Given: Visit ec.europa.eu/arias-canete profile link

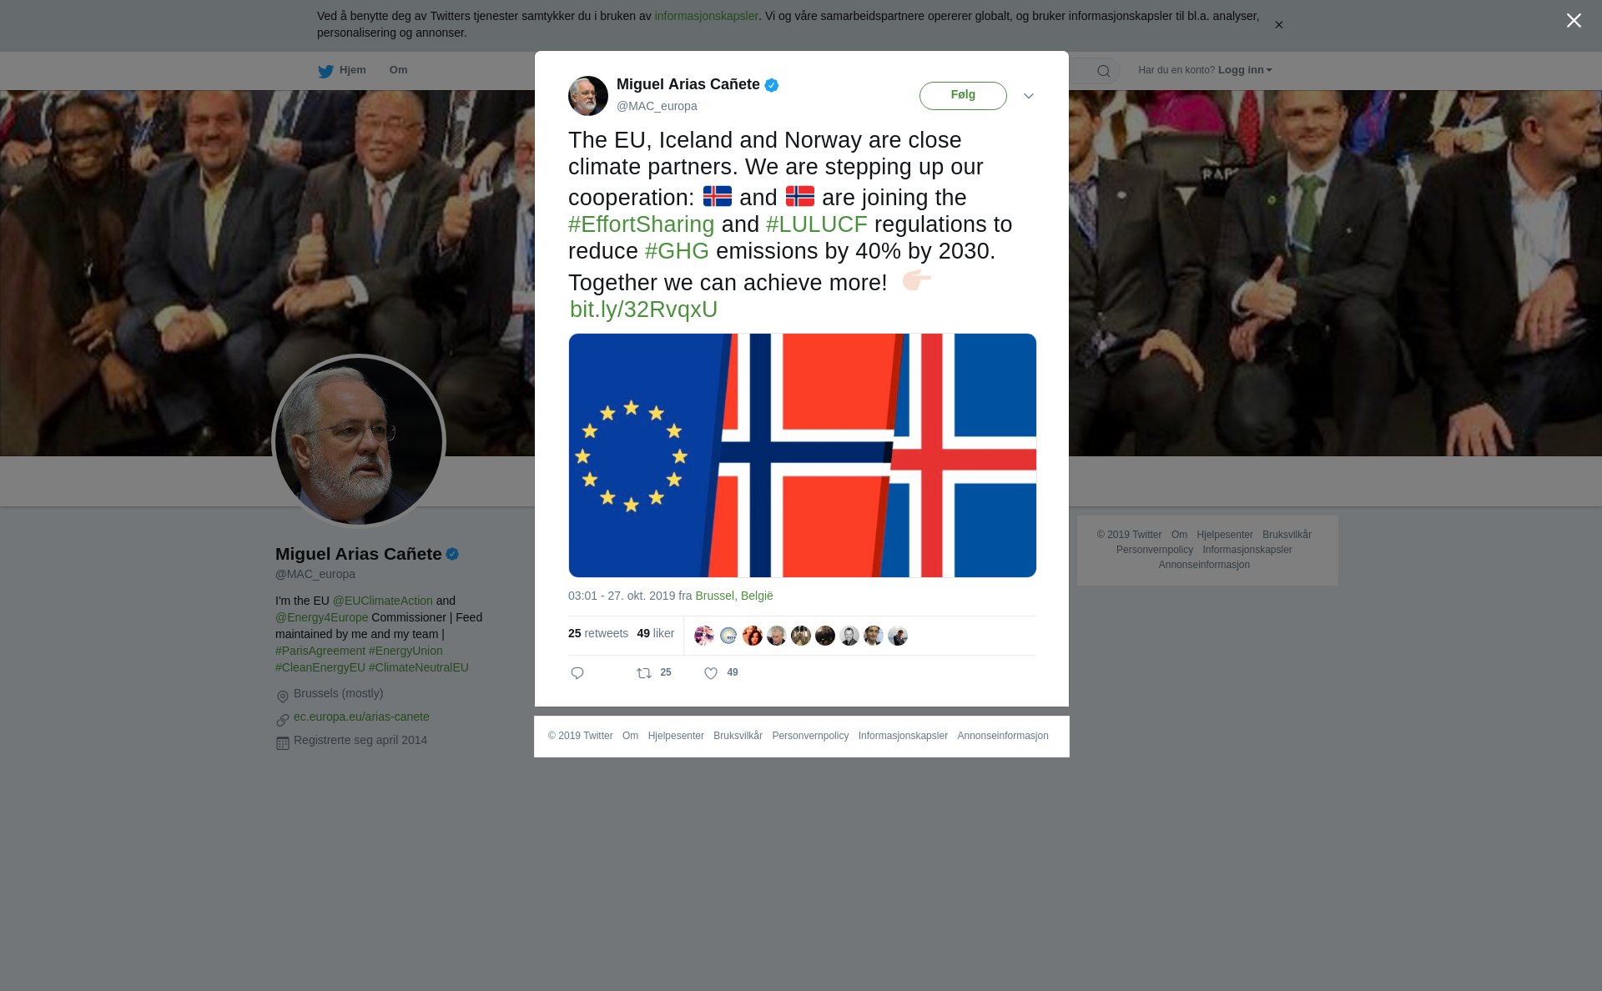Looking at the screenshot, I should pyautogui.click(x=361, y=717).
